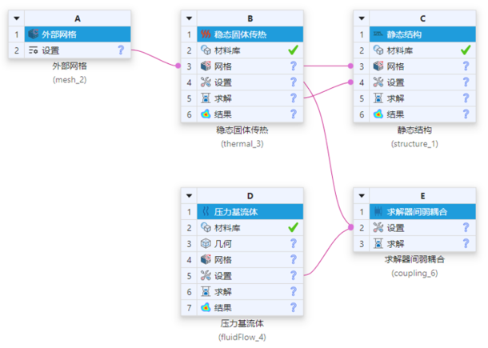Click the 网格 mesh icon in block B
Image resolution: width=488 pixels, height=348 pixels.
(x=206, y=66)
